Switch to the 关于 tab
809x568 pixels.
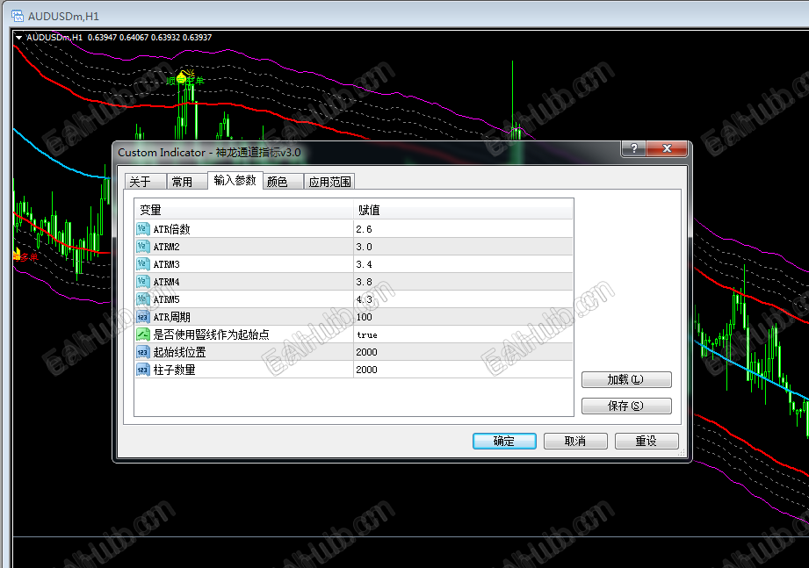point(146,182)
